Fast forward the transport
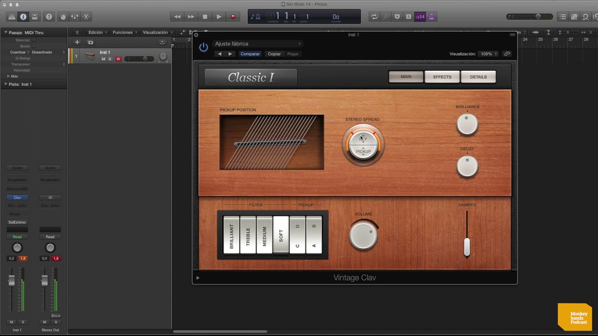Image resolution: width=598 pixels, height=336 pixels. (191, 17)
